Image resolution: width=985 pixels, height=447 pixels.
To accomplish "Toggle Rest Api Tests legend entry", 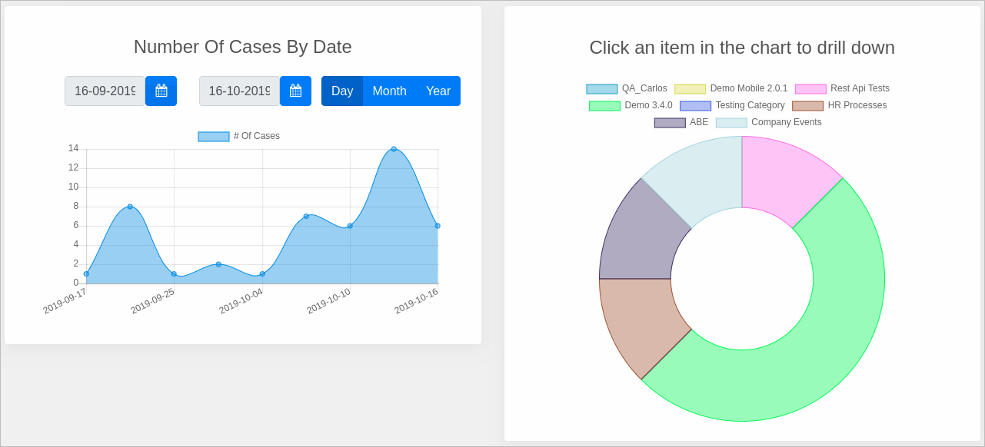I will [842, 88].
